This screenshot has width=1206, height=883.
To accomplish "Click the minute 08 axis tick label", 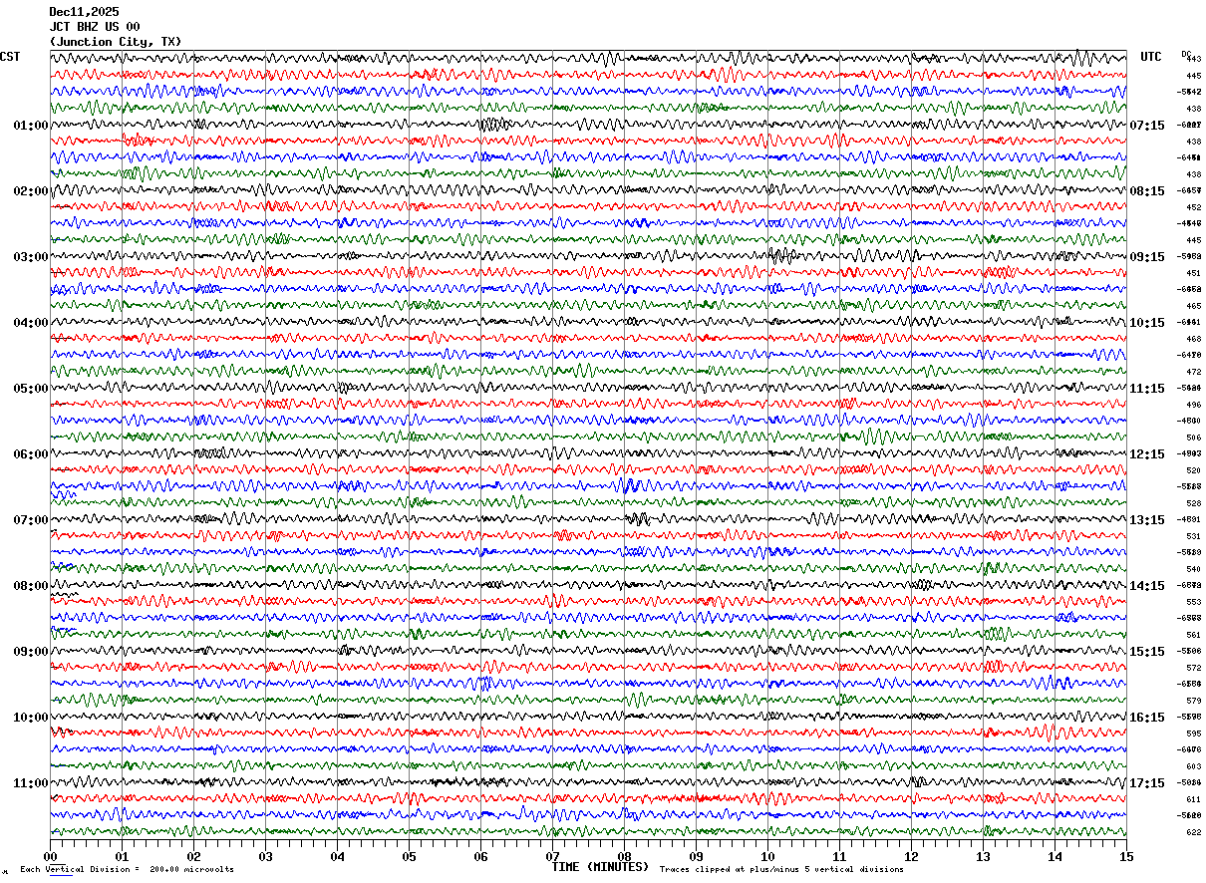I will [624, 857].
